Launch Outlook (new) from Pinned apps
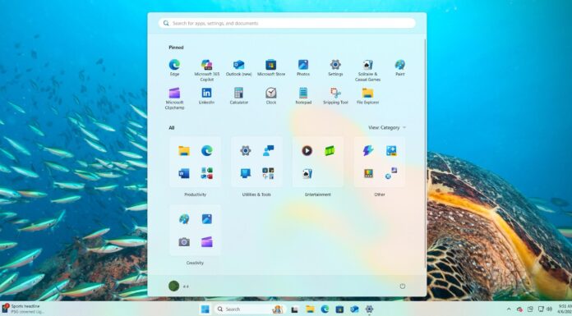The width and height of the screenshot is (572, 316). (239, 68)
